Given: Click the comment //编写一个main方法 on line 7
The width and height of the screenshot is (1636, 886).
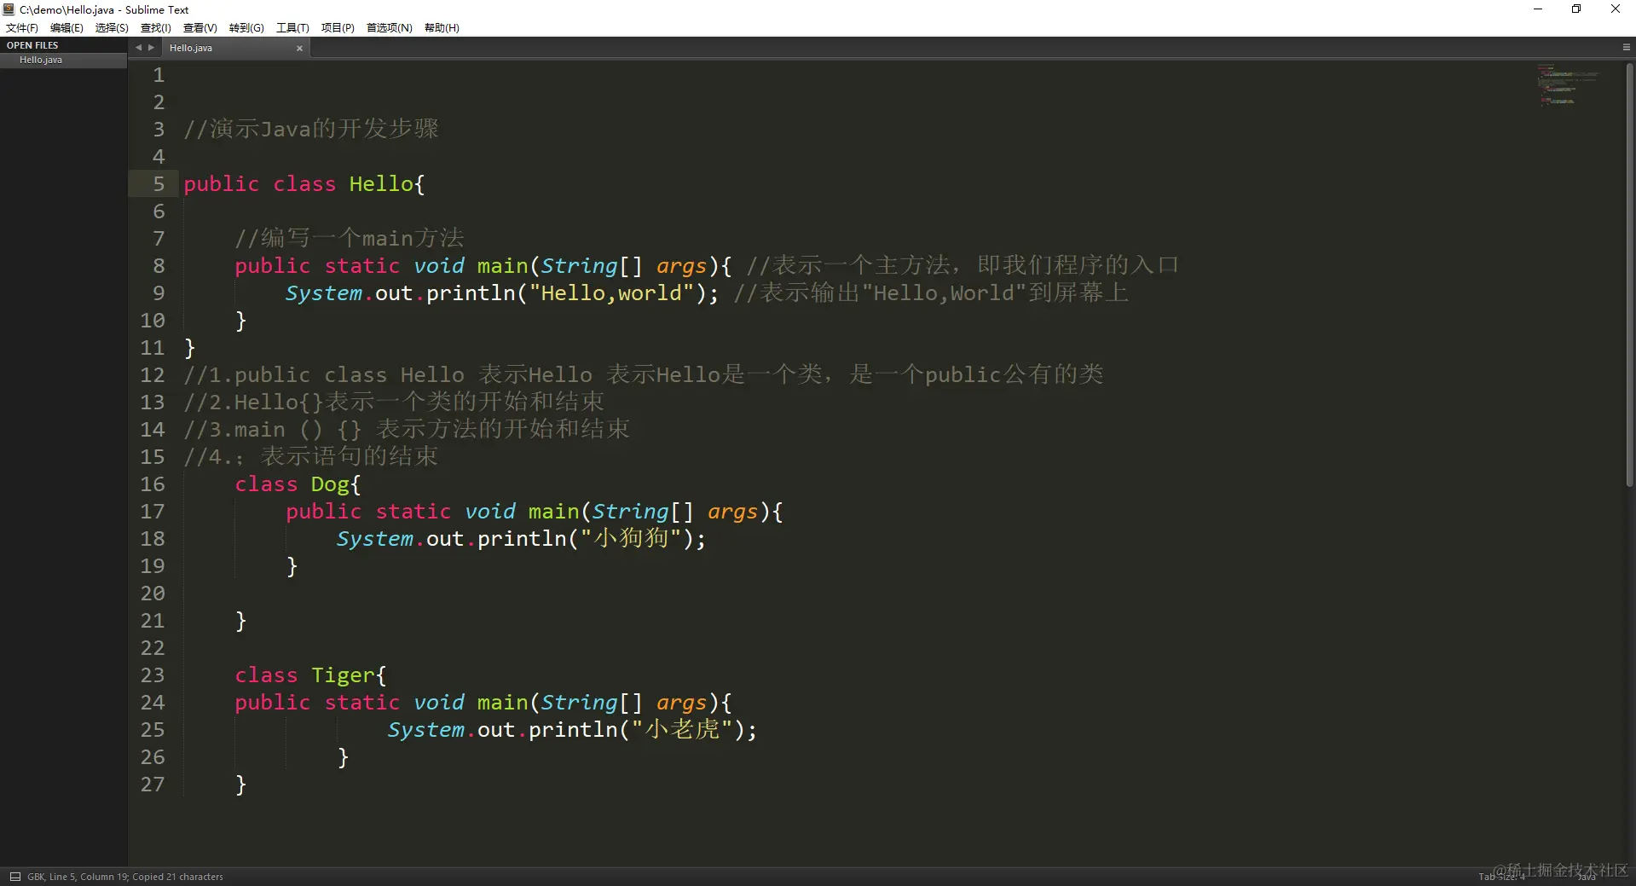Looking at the screenshot, I should [x=350, y=239].
